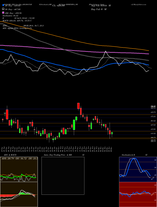Click the 'CL: 426.60' closing price label

coord(58,6)
